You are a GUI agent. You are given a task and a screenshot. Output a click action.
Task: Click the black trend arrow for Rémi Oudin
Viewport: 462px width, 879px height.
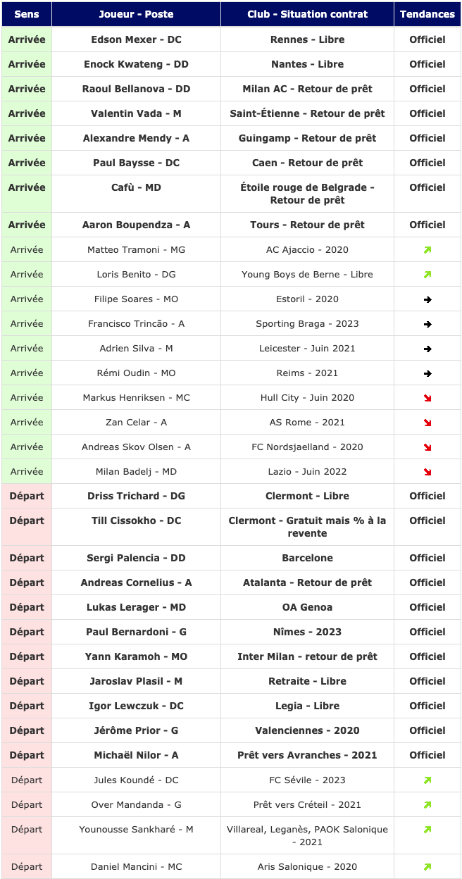(x=427, y=373)
